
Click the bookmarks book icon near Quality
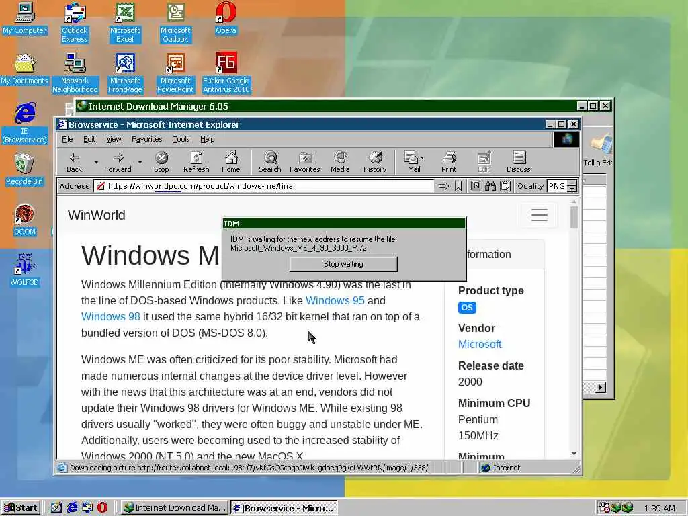tap(476, 186)
